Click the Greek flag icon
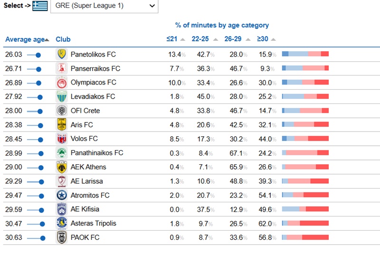This screenshot has width=380, height=254. (40, 6)
